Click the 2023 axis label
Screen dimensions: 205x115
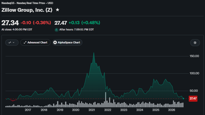click(x=124, y=110)
